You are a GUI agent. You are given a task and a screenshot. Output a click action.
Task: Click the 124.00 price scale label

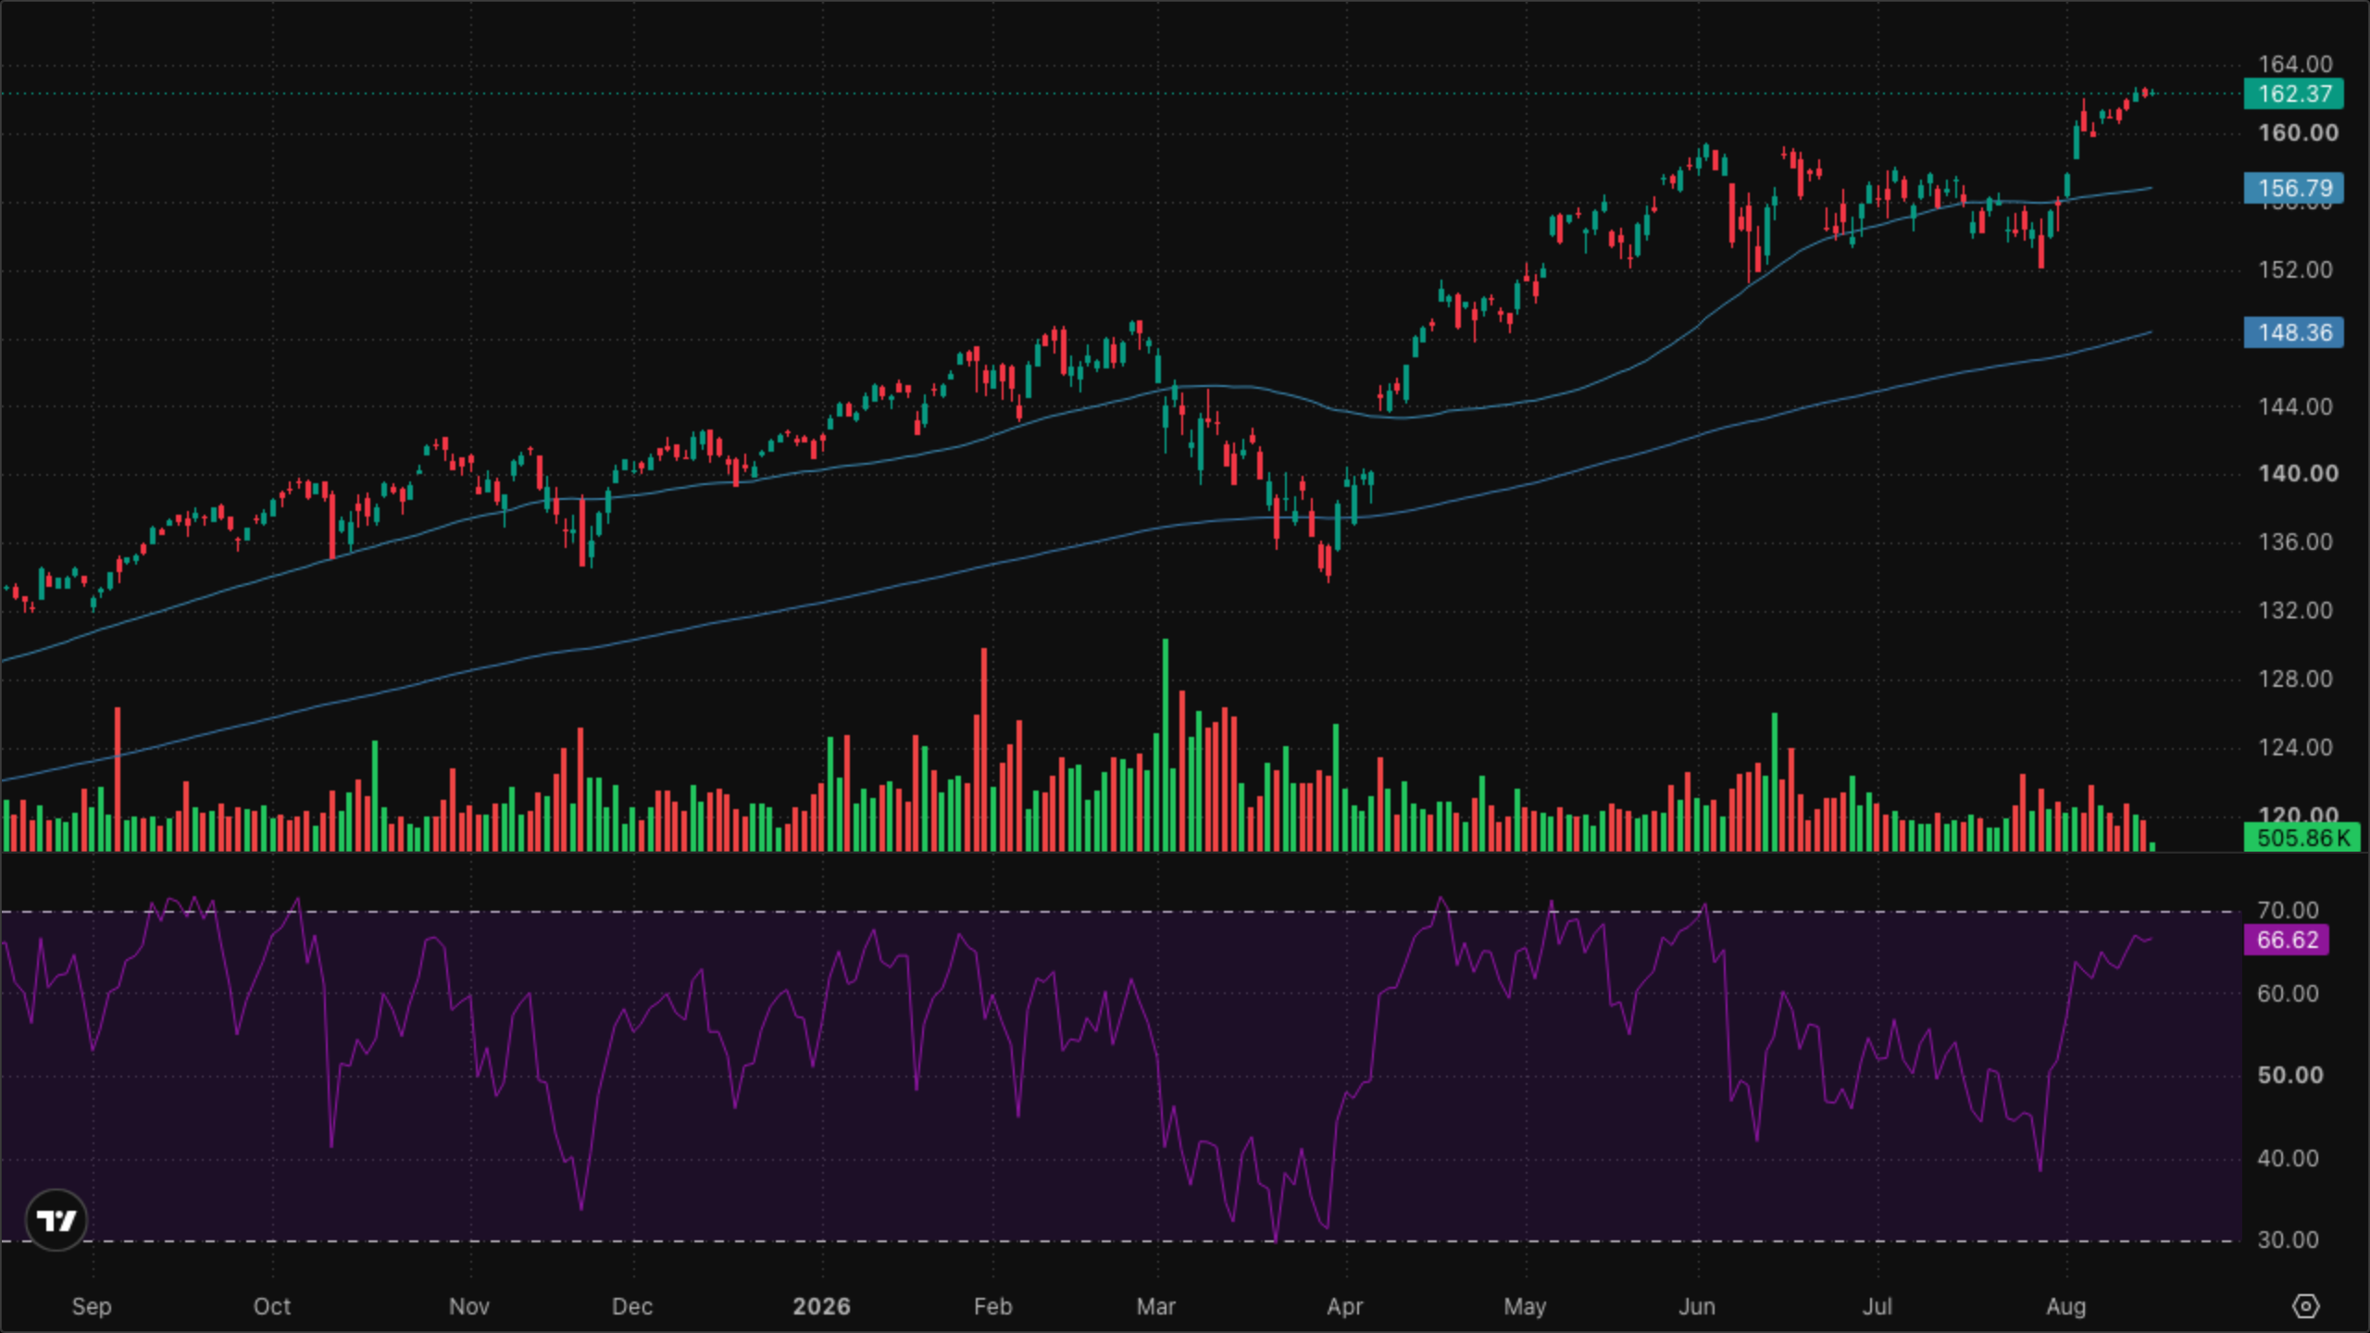2295,747
